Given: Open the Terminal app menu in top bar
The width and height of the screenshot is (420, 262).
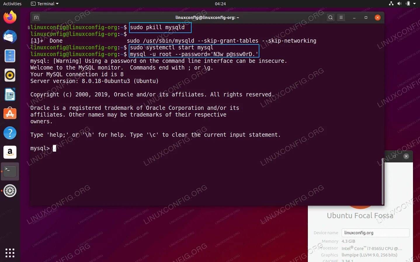Looking at the screenshot, I should pos(45,4).
